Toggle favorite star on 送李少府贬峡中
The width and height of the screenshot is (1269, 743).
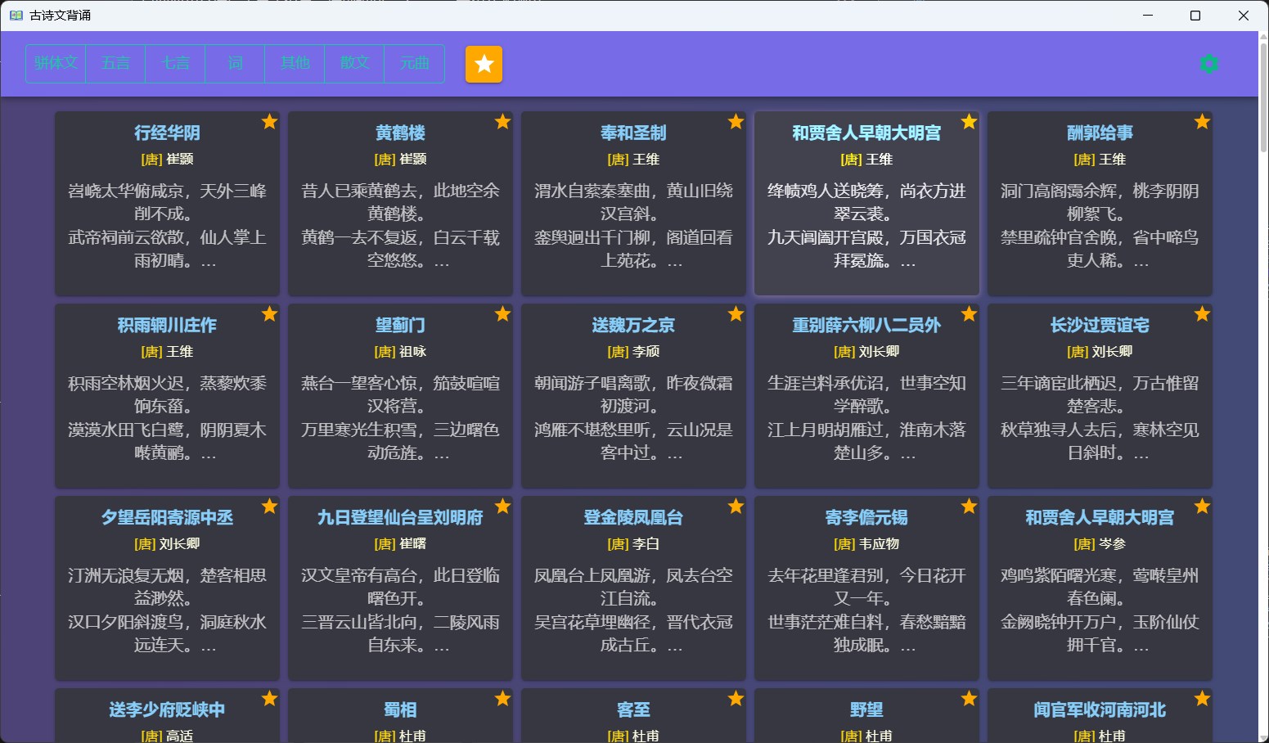coord(269,699)
